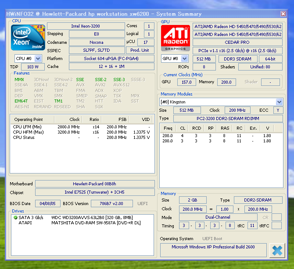Click the blue X close icon button
The image size is (294, 269).
(277, 250)
